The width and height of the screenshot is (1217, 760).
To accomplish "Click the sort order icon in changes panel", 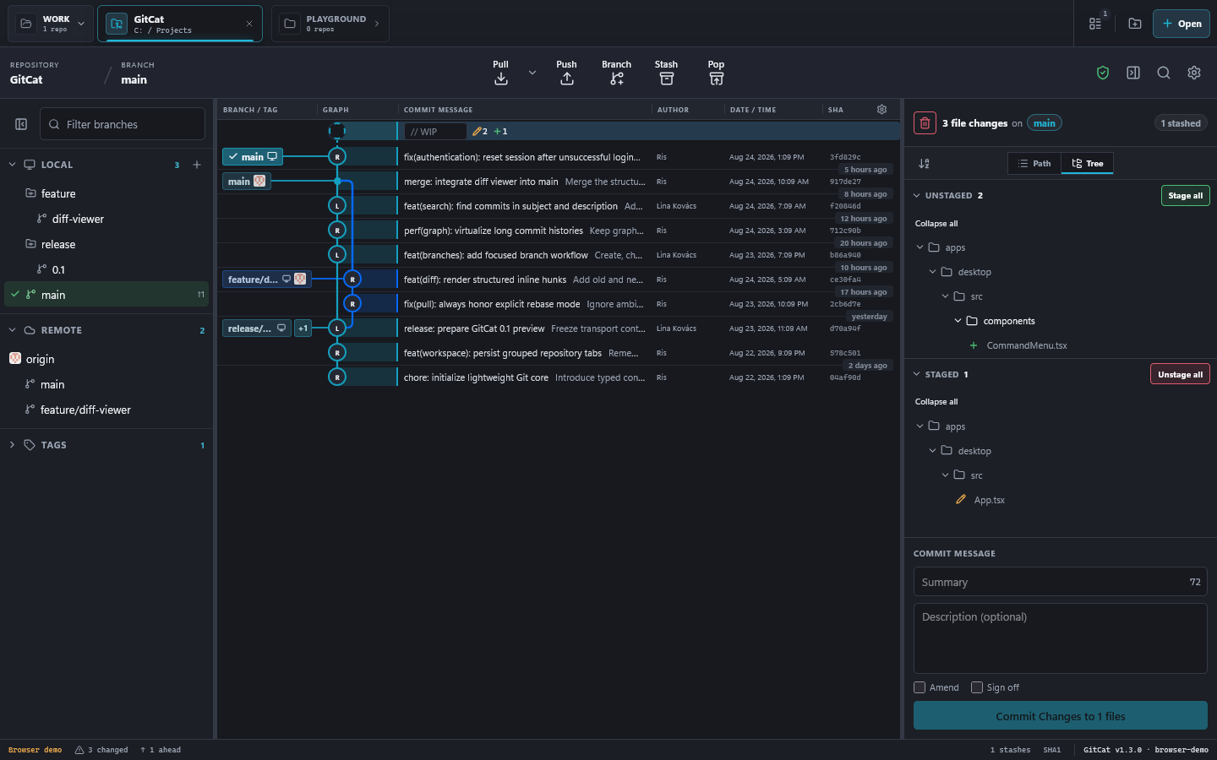I will [x=925, y=164].
